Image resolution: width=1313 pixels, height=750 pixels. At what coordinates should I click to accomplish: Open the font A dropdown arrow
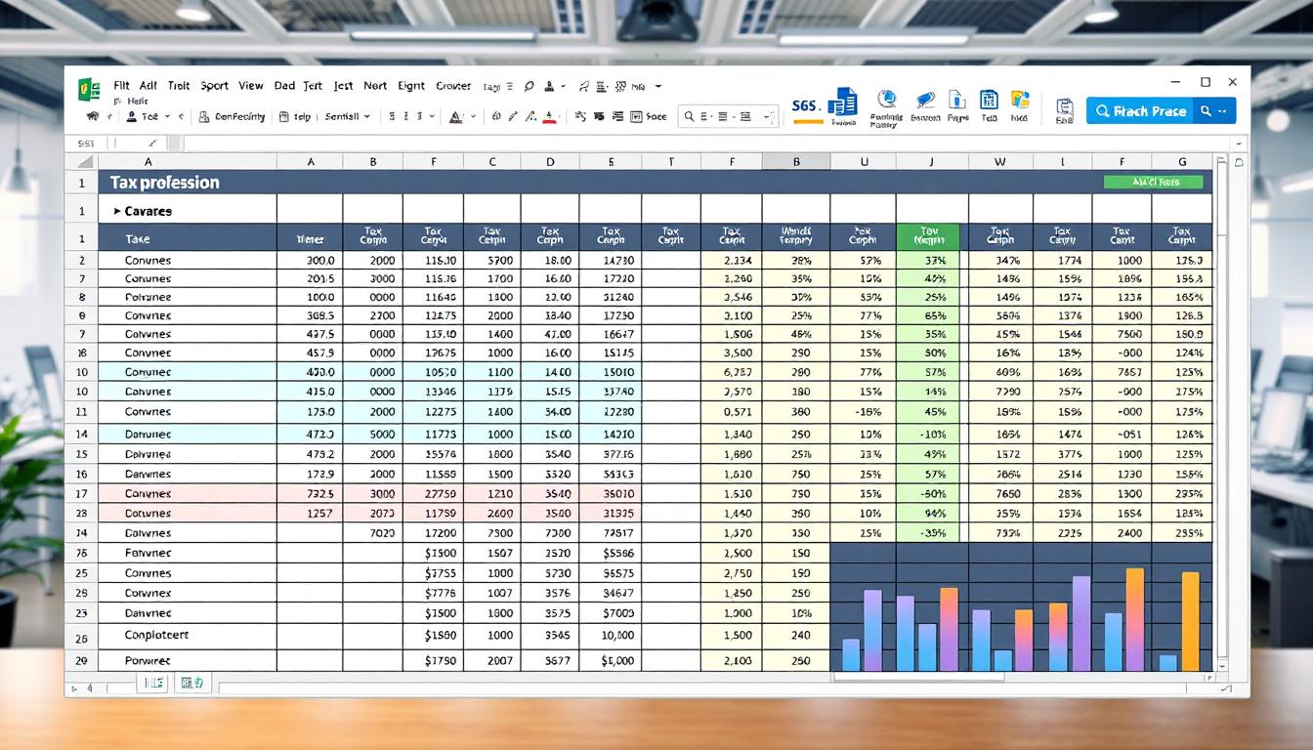pos(474,116)
